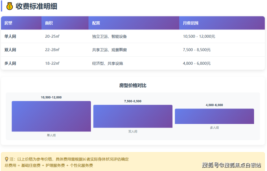This screenshot has width=267, height=171.
Task: Select the 双人间 row label in table
Action: (x=10, y=50)
